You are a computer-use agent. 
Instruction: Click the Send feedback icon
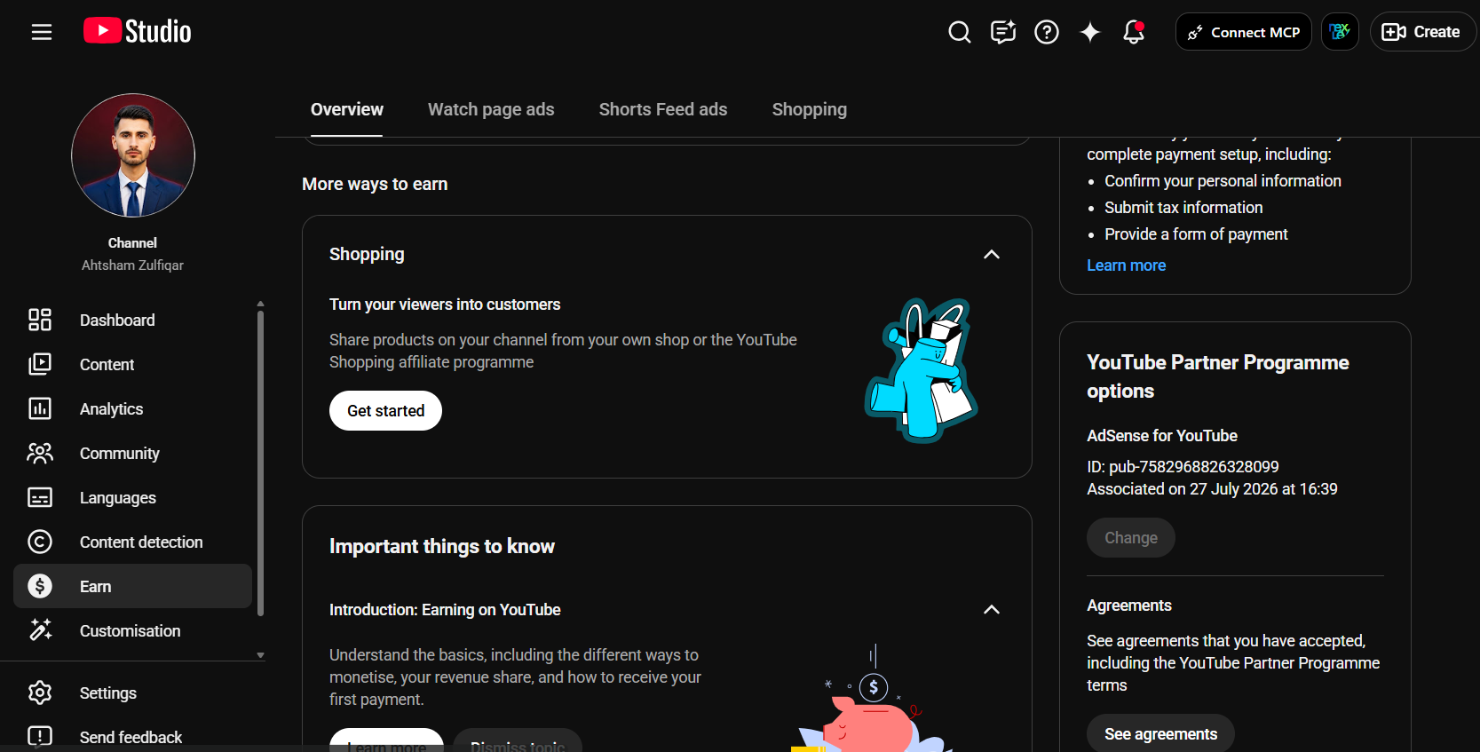pos(40,736)
